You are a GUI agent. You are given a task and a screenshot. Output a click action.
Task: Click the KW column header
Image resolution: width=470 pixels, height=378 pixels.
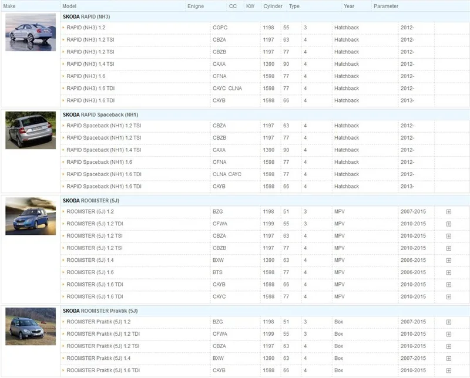pyautogui.click(x=250, y=6)
